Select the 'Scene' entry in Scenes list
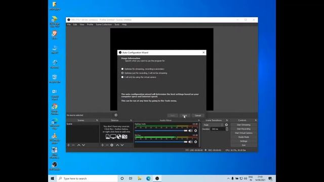 [x=83, y=124]
